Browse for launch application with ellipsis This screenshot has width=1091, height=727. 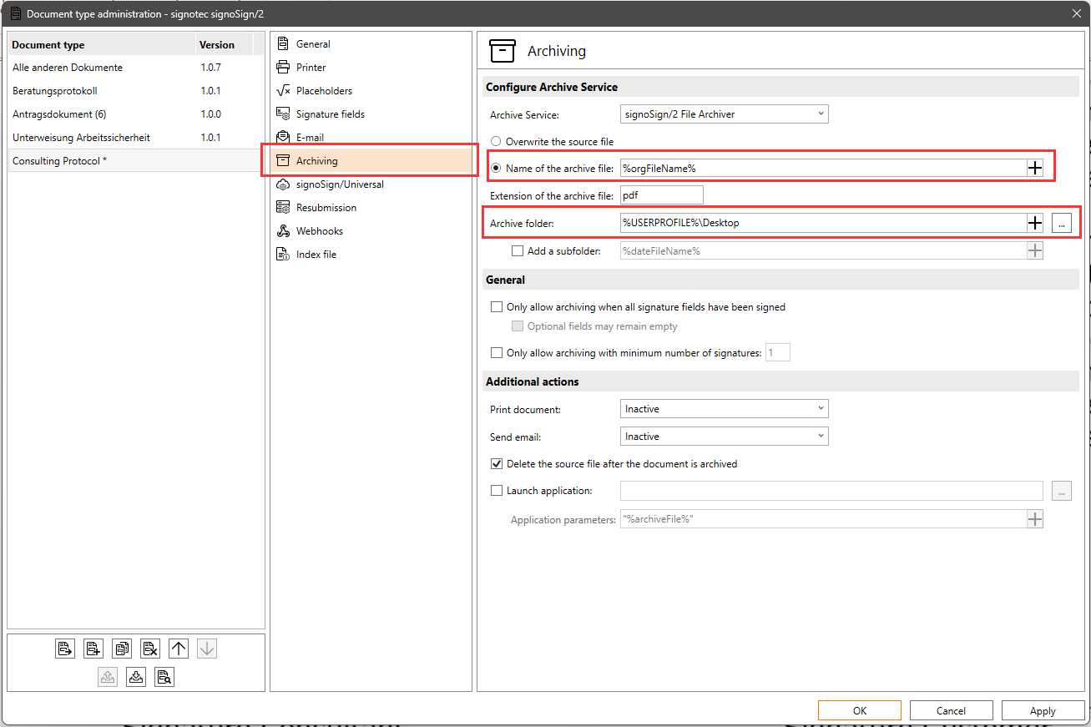coord(1062,491)
